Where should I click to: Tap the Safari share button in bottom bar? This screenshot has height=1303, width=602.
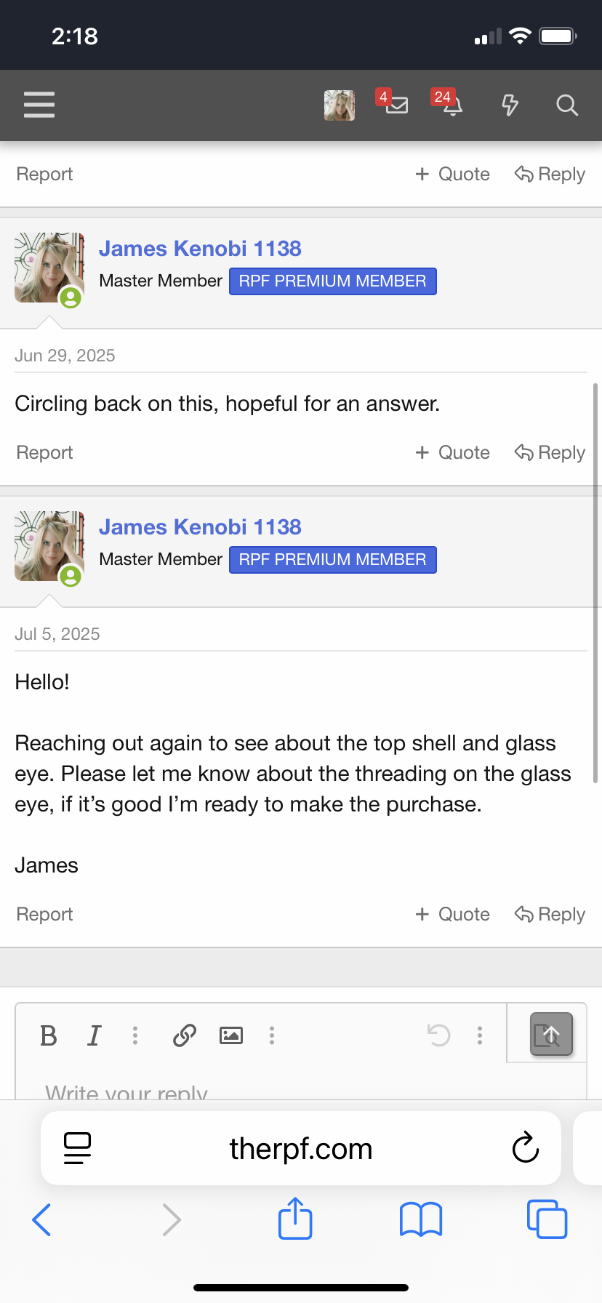[296, 1219]
